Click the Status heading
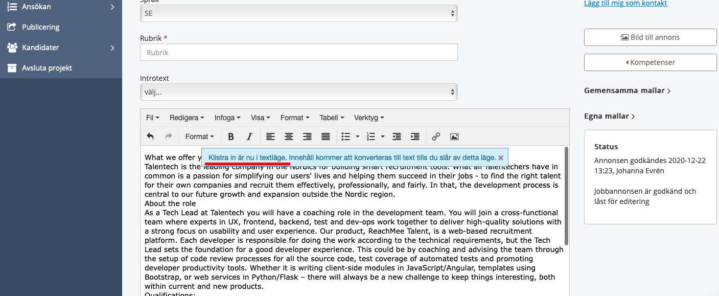Viewport: 719px width, 296px height. click(606, 147)
